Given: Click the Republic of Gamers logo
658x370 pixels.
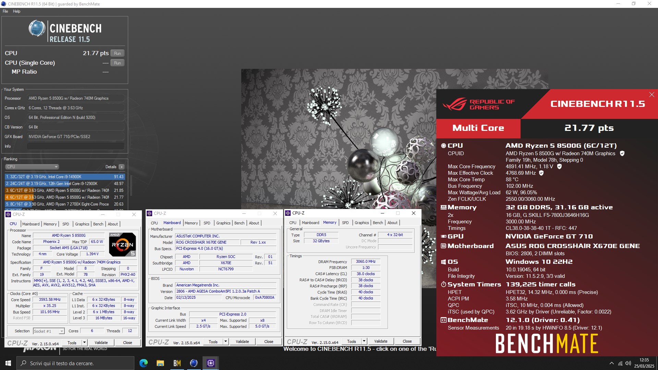Looking at the screenshot, I should tap(479, 104).
